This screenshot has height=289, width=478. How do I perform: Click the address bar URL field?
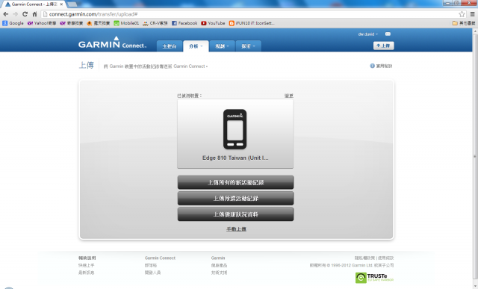click(249, 14)
